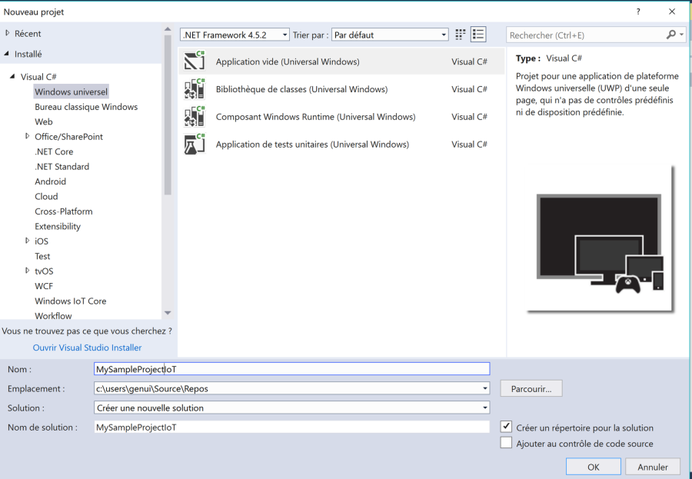
Task: Expand the Office/SharePoint node
Action: pos(28,136)
